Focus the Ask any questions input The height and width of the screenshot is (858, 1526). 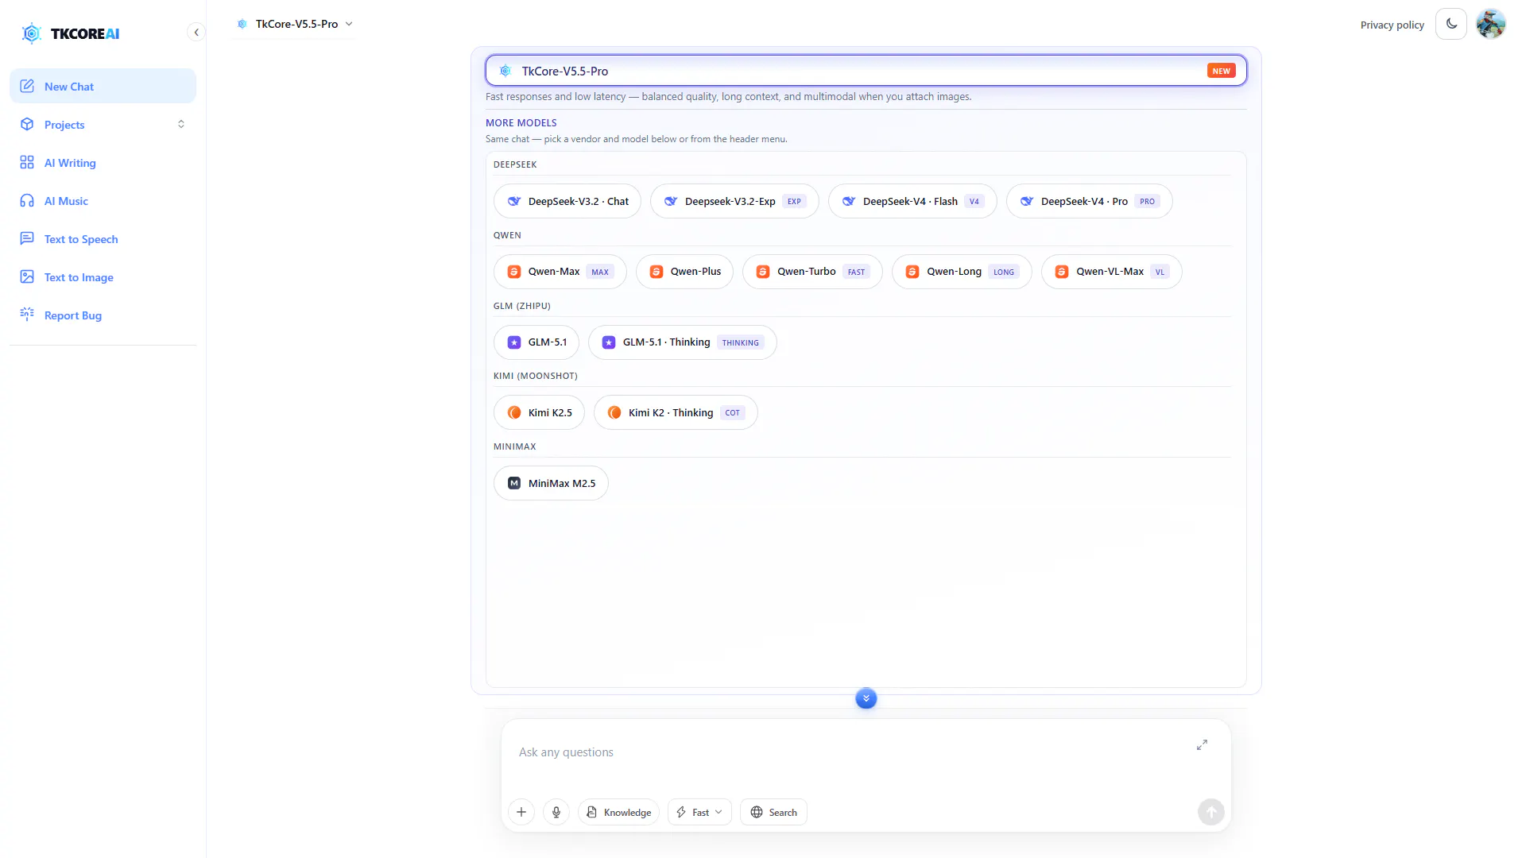(x=850, y=752)
